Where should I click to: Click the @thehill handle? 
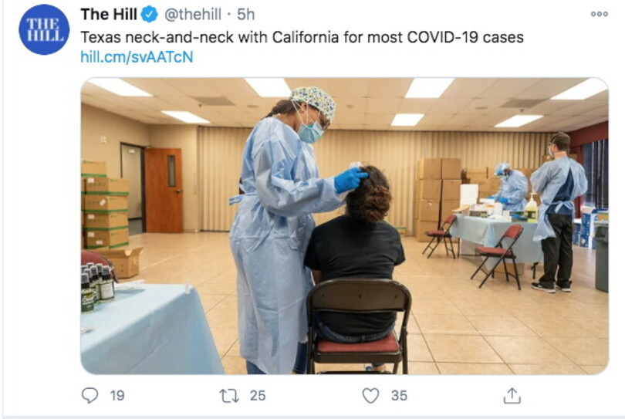pos(193,15)
